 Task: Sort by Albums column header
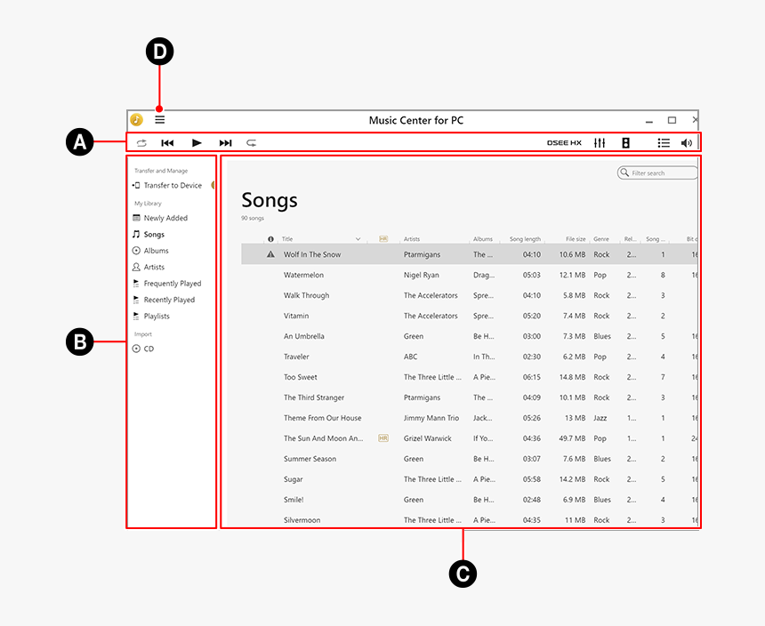tap(483, 239)
